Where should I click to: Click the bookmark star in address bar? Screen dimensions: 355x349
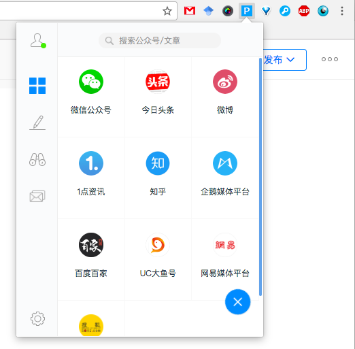(x=167, y=11)
